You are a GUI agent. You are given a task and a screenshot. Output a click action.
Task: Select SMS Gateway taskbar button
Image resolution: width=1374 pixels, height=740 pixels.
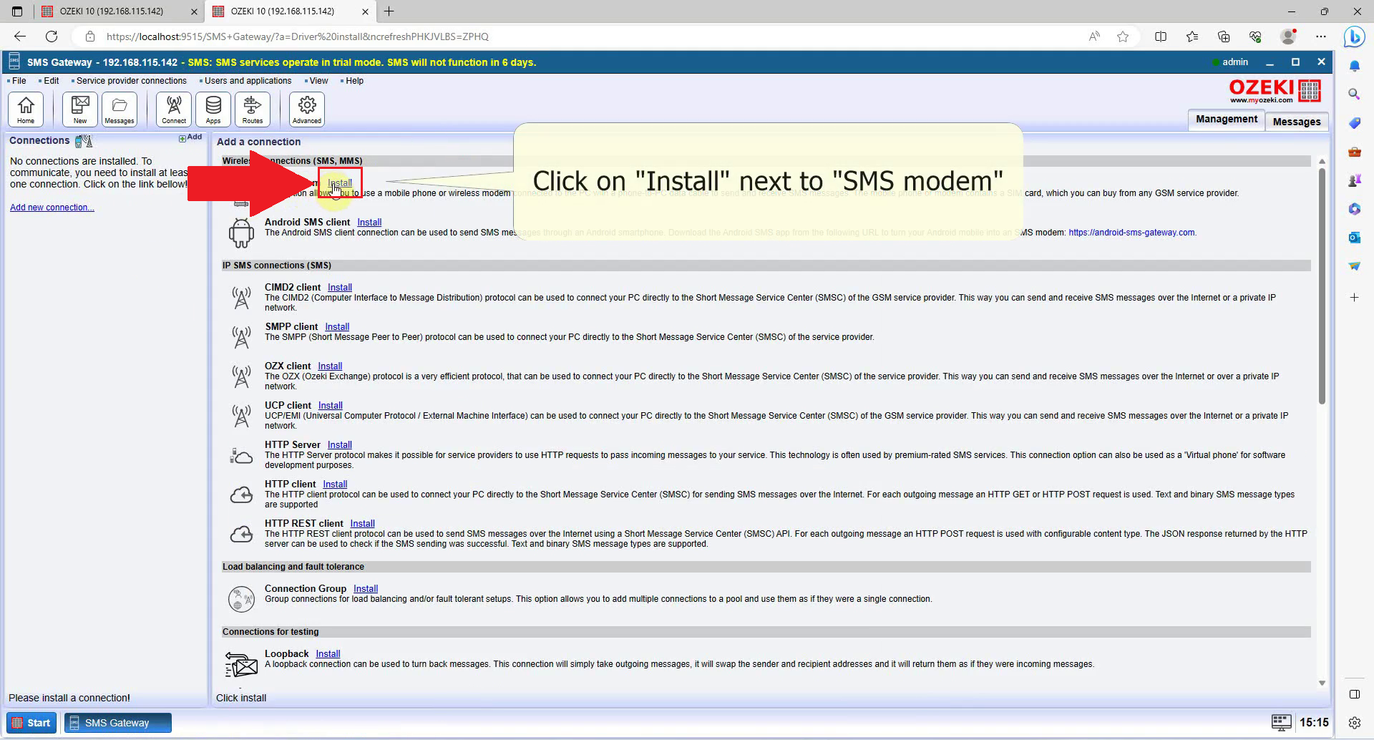pos(118,723)
